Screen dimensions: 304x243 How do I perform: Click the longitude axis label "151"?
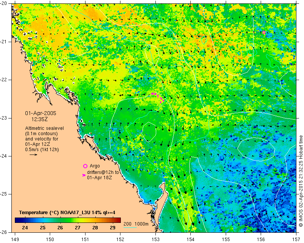[x=85, y=240]
